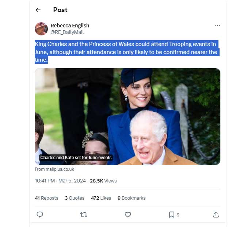Toggle the bookmark icon
Screen dimensions: 236x227
[171, 215]
